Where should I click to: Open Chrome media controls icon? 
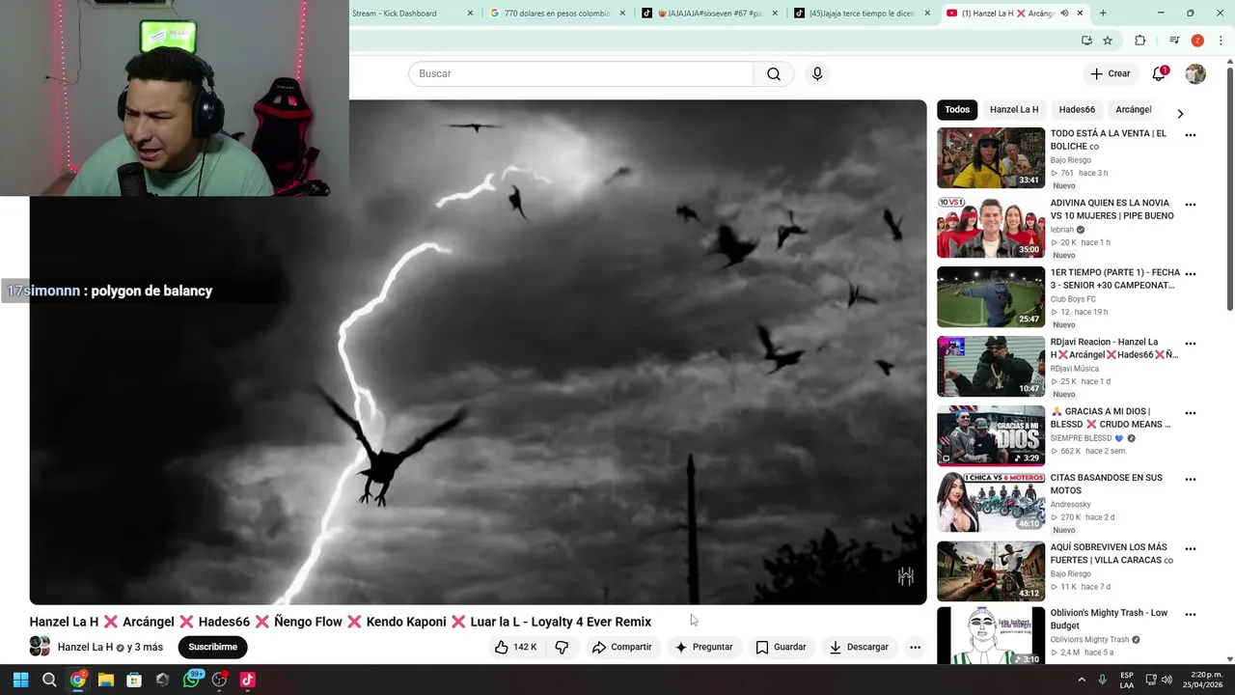1174,41
